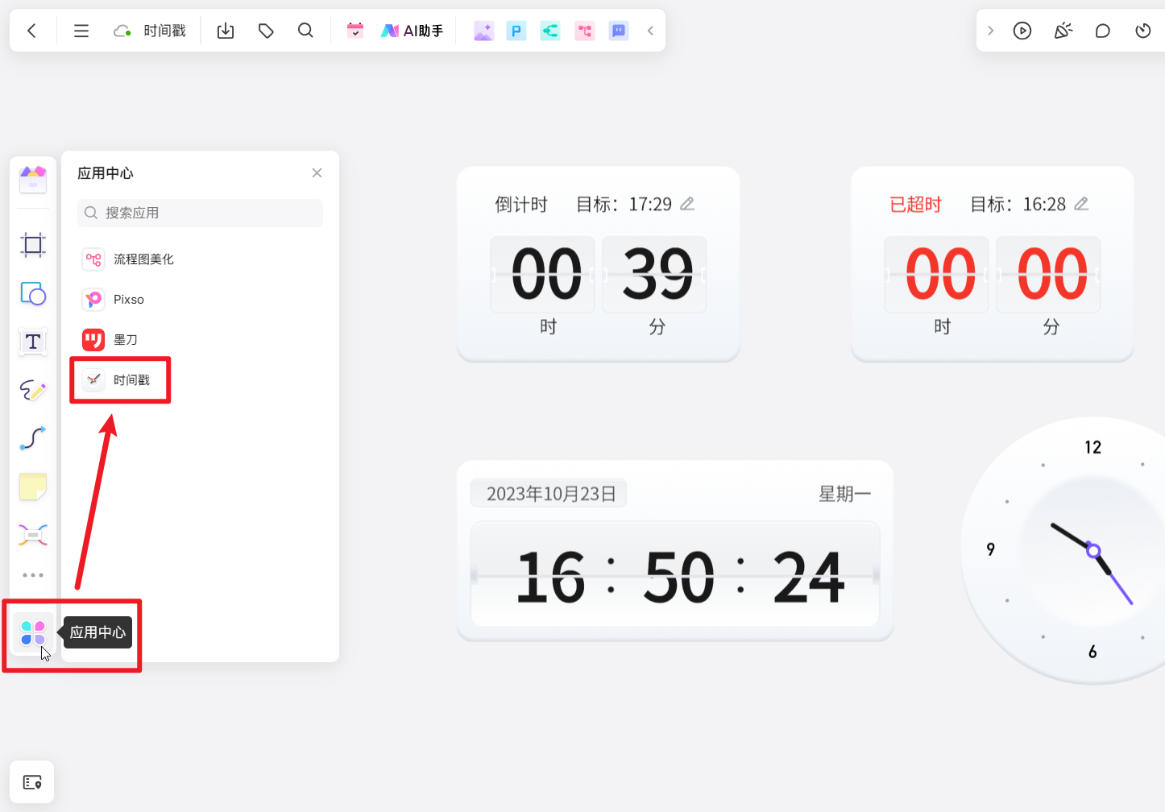Click the 搜索应用 search field

tap(201, 213)
